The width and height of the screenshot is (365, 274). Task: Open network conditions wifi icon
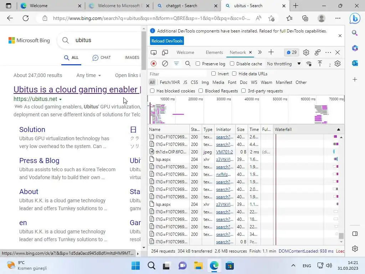(x=309, y=64)
